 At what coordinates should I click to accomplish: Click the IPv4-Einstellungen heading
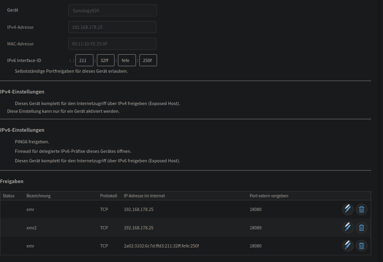click(22, 92)
